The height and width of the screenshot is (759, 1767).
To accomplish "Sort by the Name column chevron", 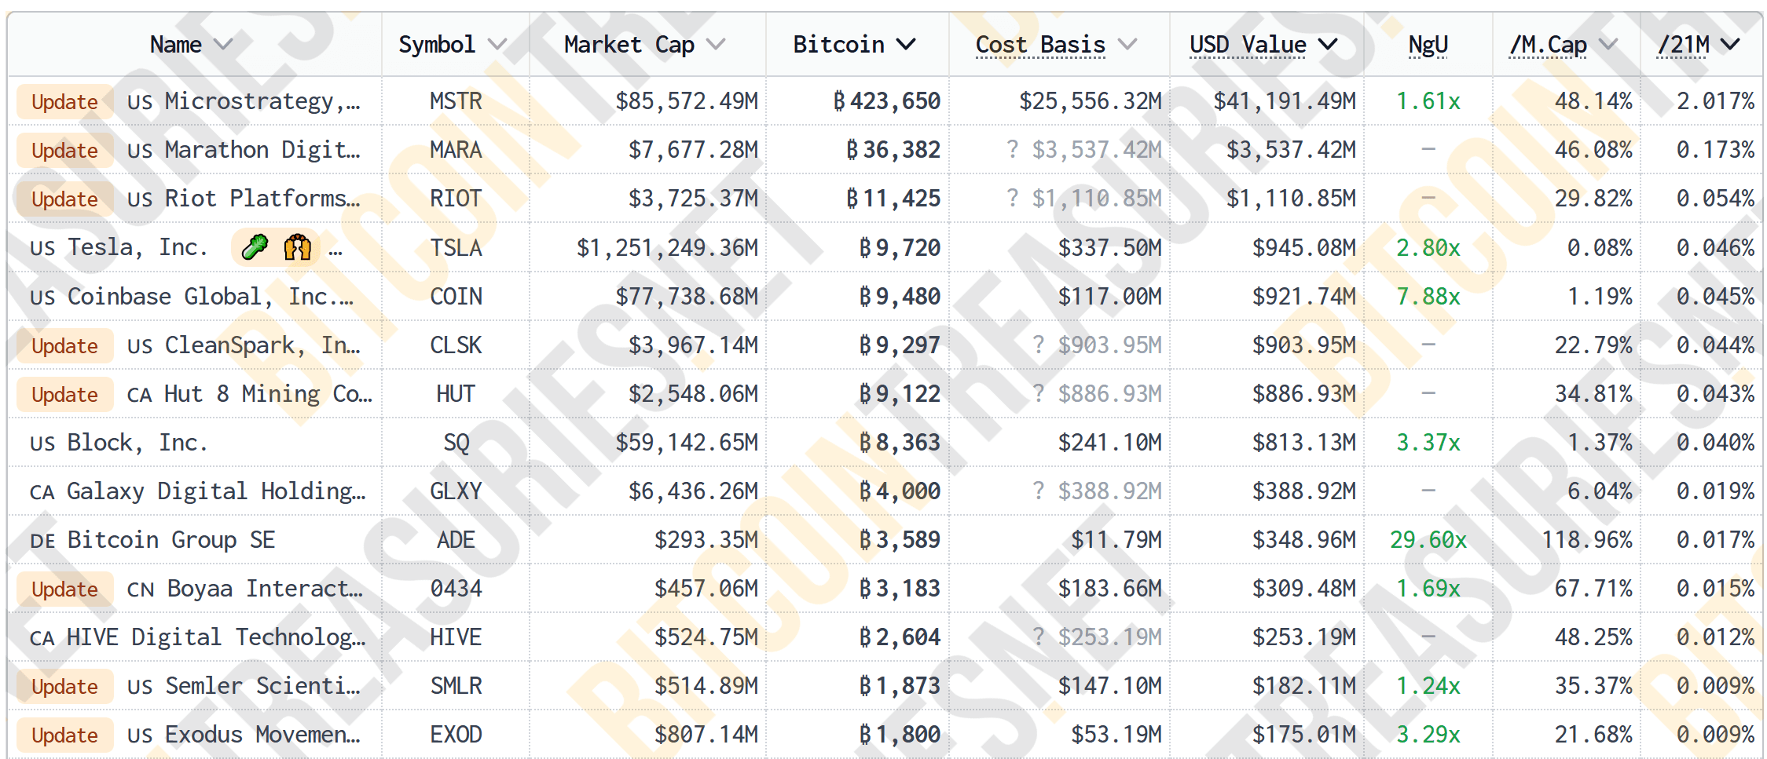I will click(223, 45).
